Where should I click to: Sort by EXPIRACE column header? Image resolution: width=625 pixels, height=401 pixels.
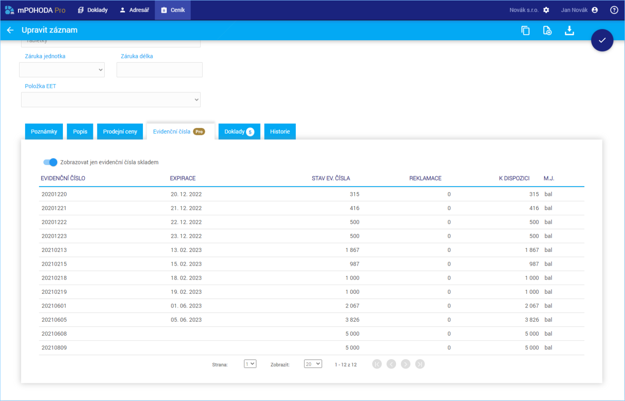point(183,178)
